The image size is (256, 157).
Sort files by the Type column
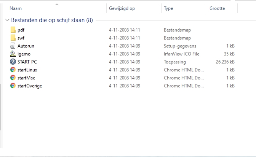[x=168, y=8]
